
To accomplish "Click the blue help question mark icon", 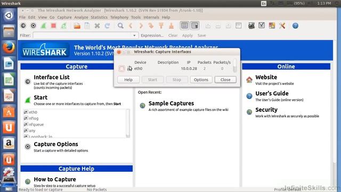I will [x=295, y=26].
